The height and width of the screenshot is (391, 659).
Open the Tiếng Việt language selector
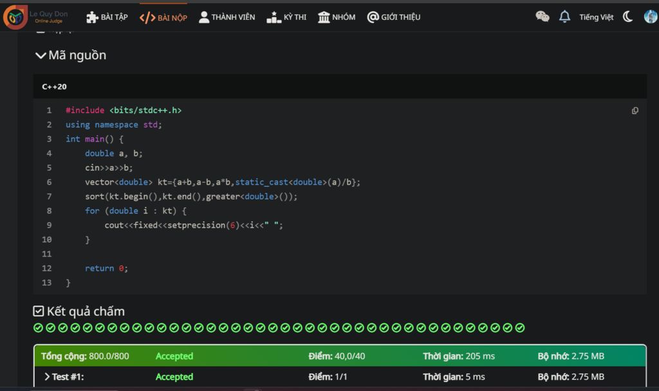[x=596, y=17]
